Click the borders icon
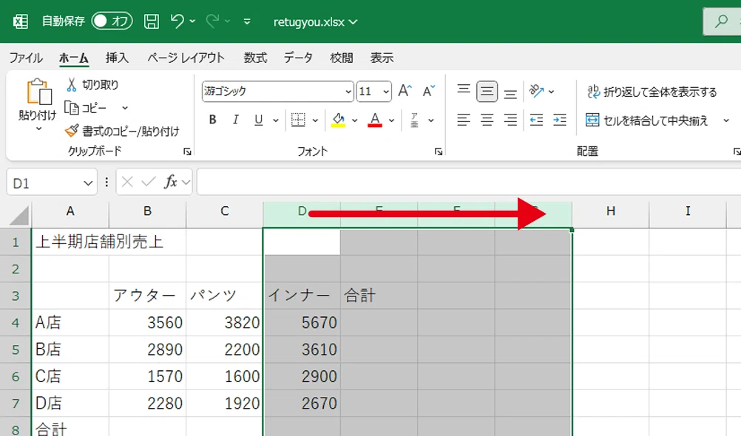This screenshot has width=741, height=436. (298, 120)
